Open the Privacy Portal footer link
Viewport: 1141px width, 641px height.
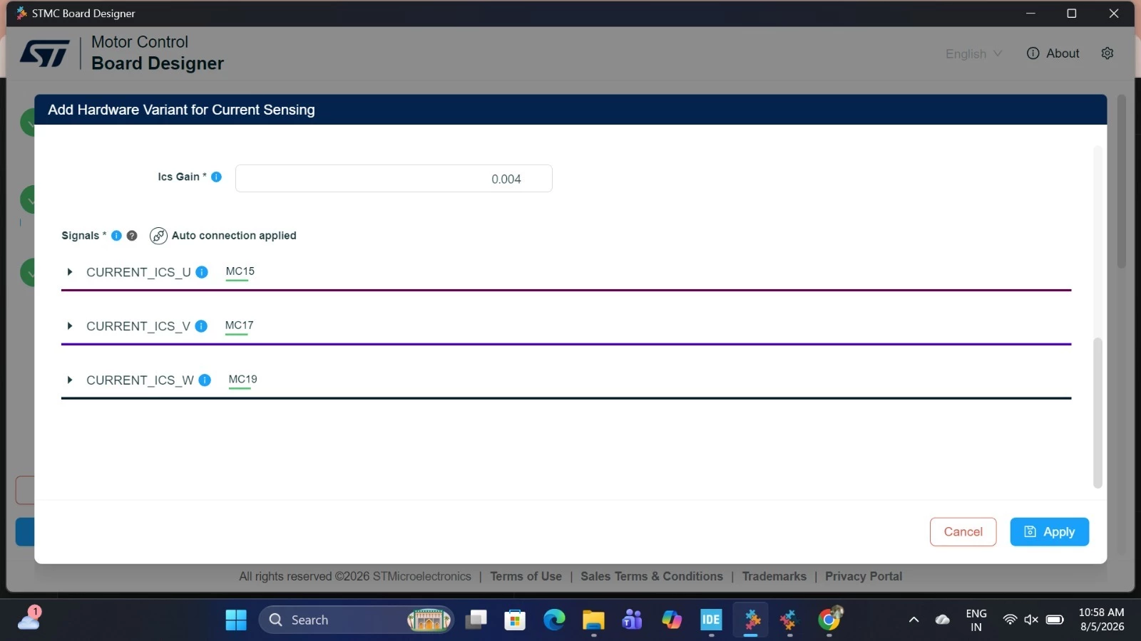864,576
